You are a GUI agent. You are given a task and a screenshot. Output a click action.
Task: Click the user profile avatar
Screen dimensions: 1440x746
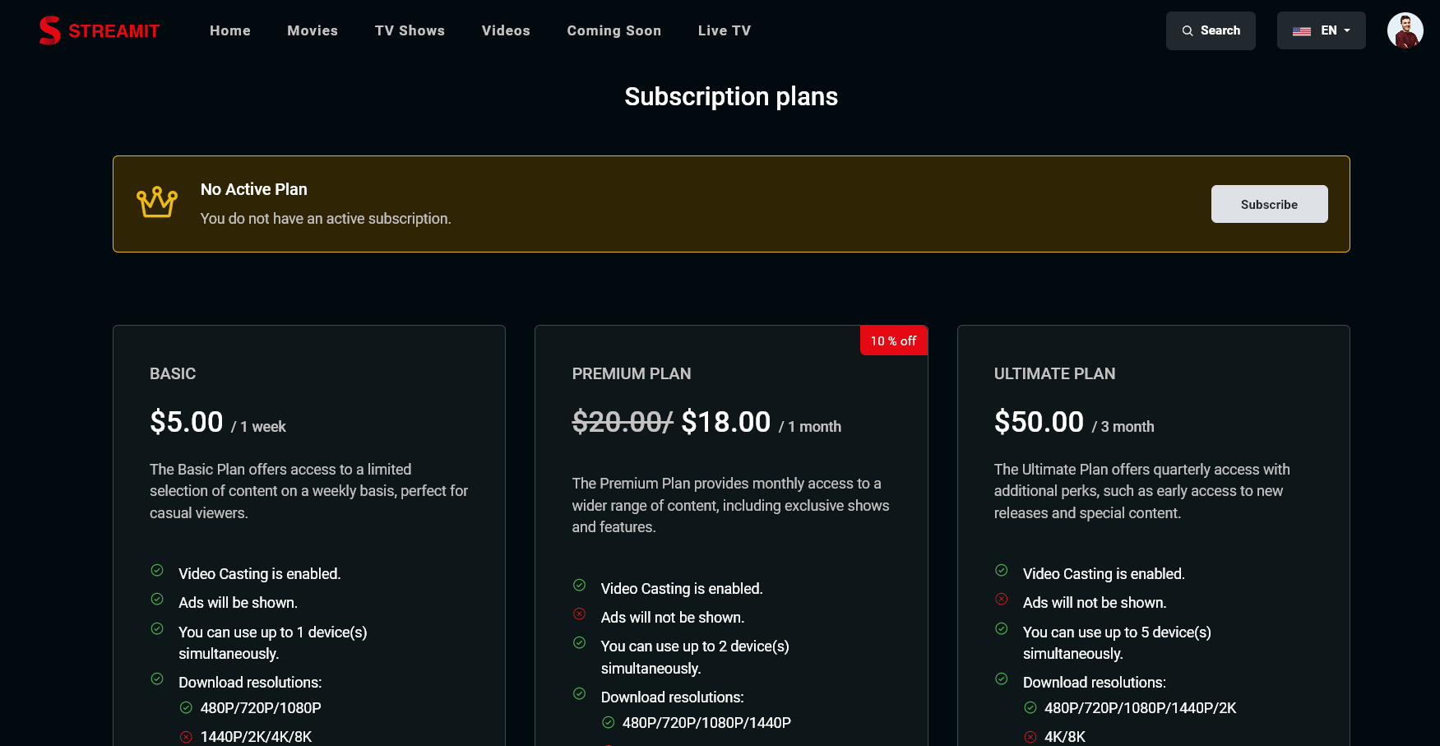coord(1405,30)
